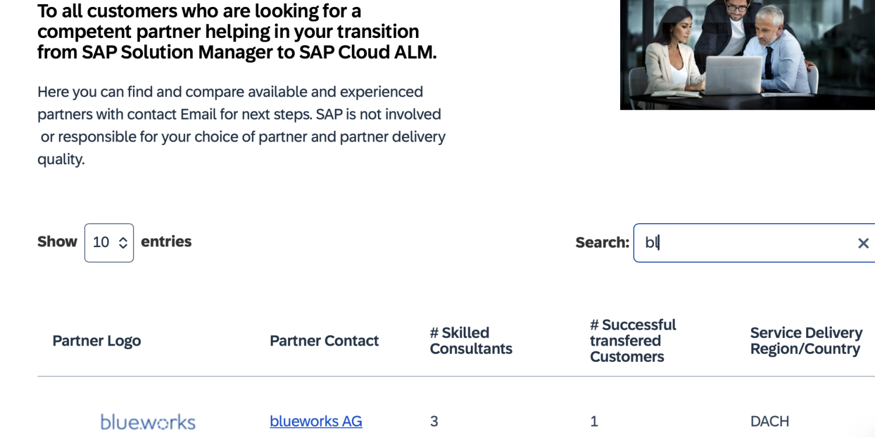The height and width of the screenshot is (437, 875).
Task: Sort by # Successful transfered Customers column
Action: coord(632,341)
